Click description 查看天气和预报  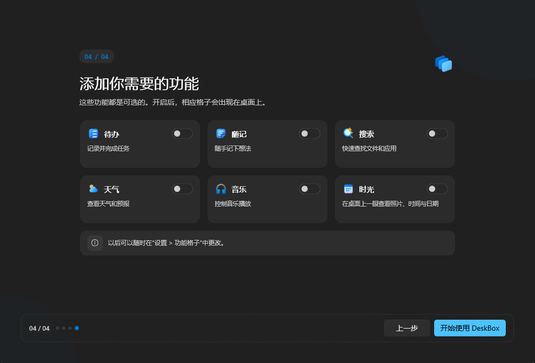(108, 203)
